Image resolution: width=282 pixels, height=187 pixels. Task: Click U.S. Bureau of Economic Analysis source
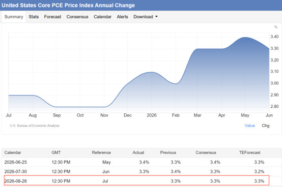(35, 126)
